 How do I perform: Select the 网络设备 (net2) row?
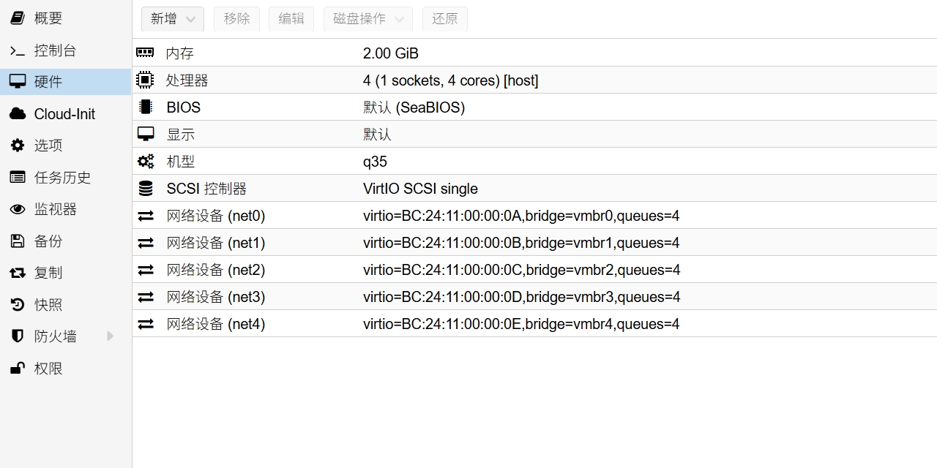[534, 270]
